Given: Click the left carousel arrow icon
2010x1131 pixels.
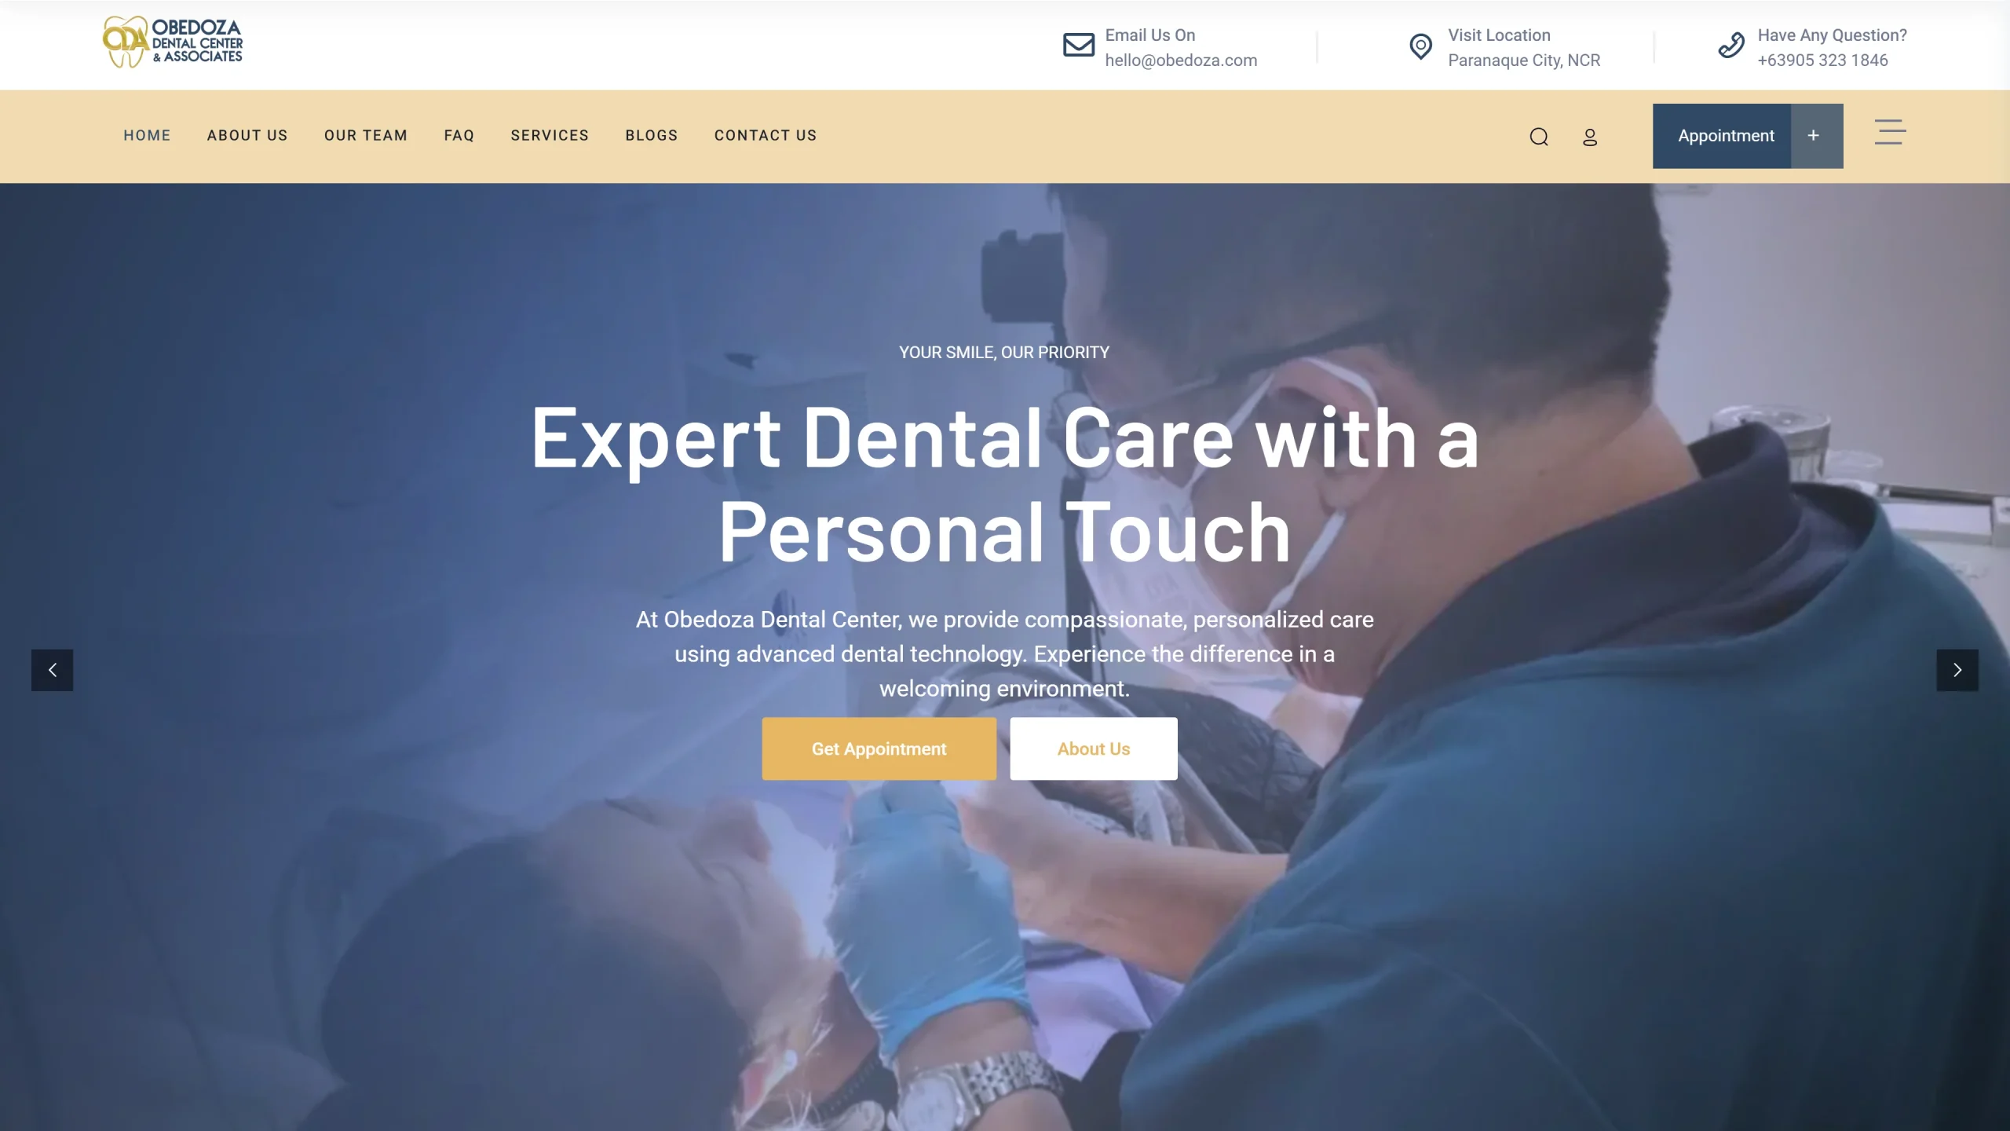Looking at the screenshot, I should click(51, 672).
